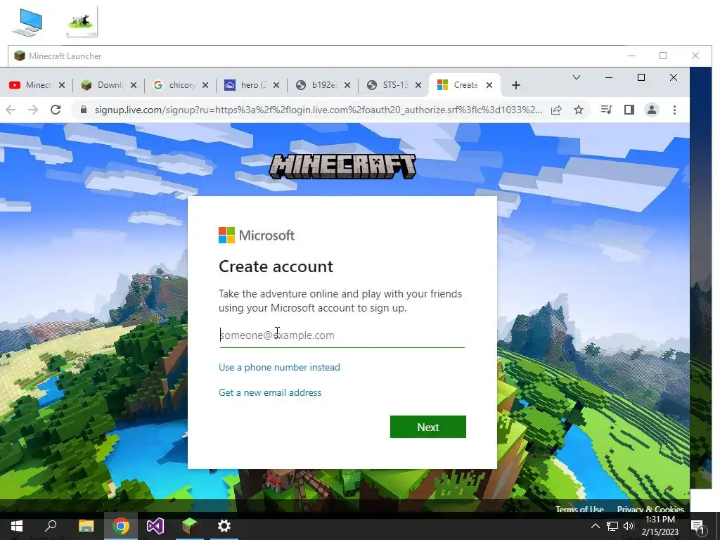This screenshot has height=540, width=720.
Task: Share this page icon
Action: tap(556, 110)
